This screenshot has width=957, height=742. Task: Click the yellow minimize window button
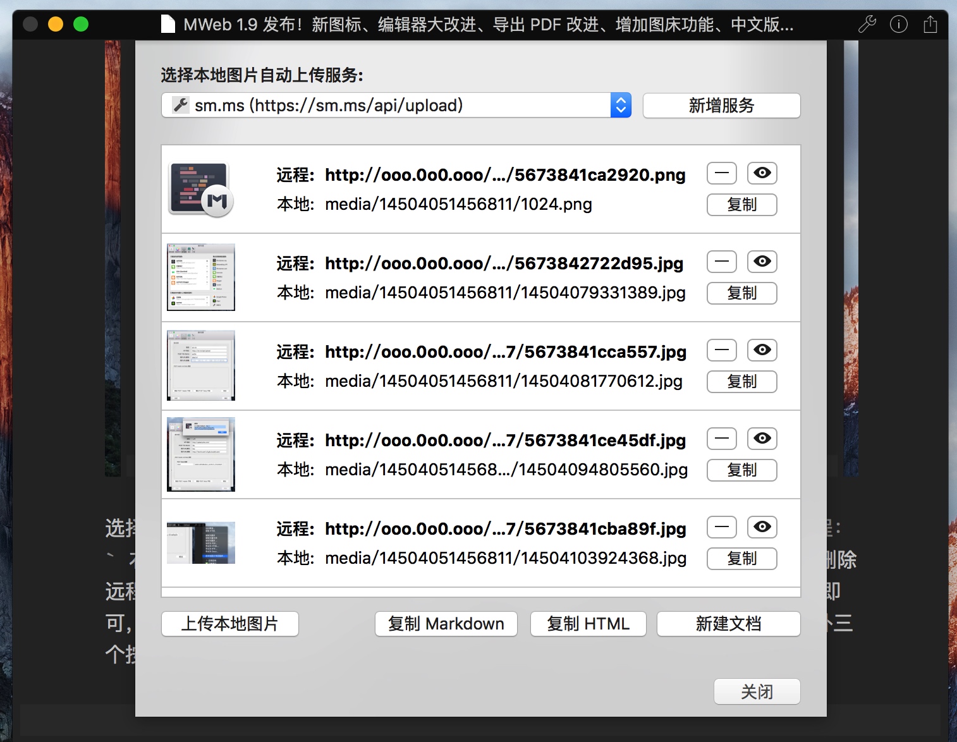point(56,24)
